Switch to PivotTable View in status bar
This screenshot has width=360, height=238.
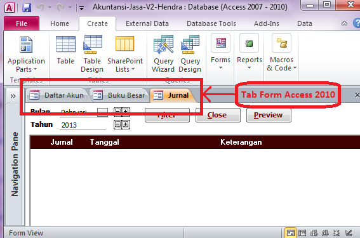point(314,233)
